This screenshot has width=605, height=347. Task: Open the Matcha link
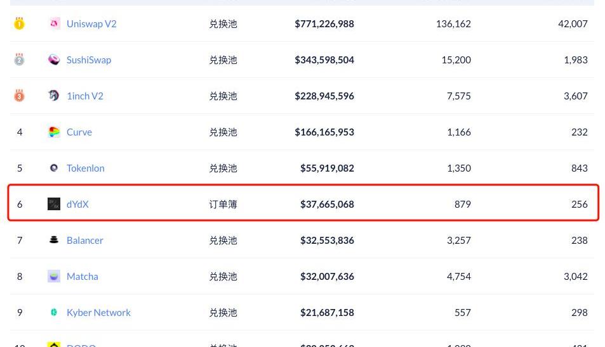pos(82,277)
